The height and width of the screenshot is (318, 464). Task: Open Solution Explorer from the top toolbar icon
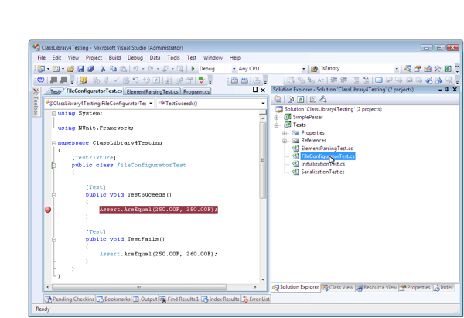coord(408,69)
